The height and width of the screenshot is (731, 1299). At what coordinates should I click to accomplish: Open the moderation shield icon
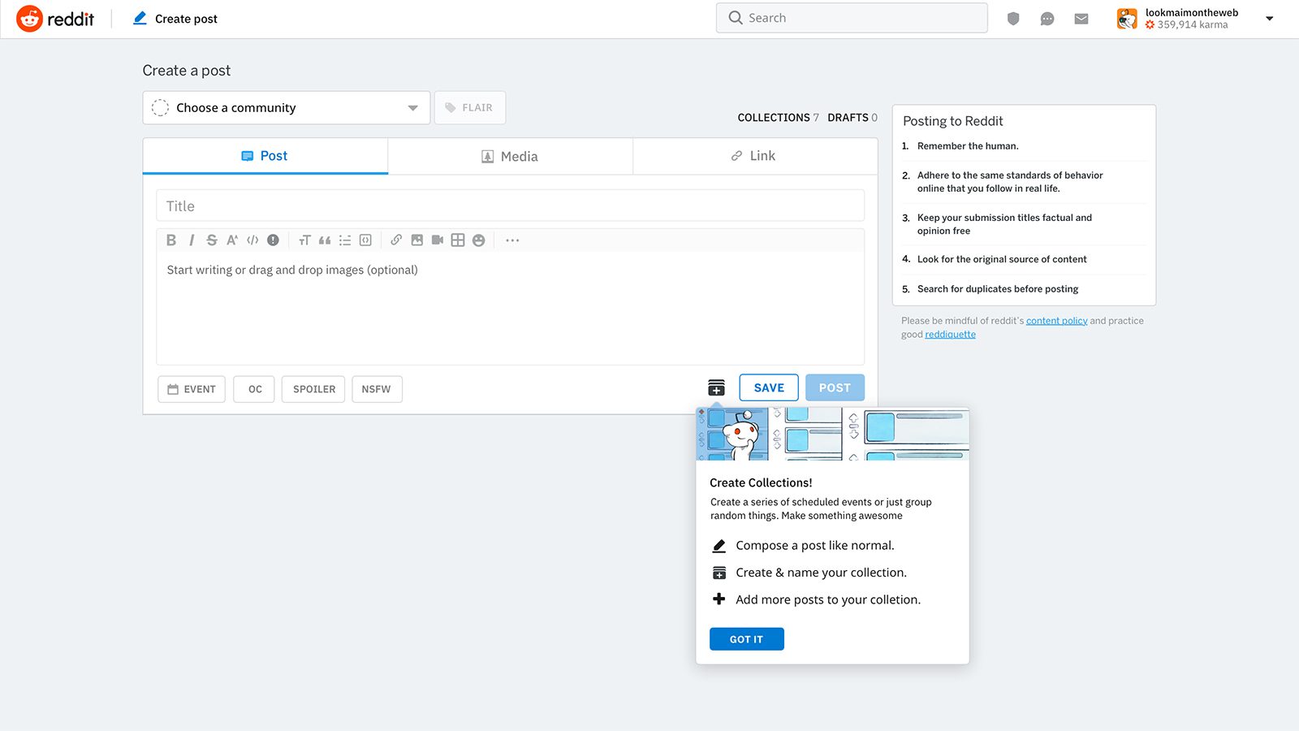(1013, 19)
